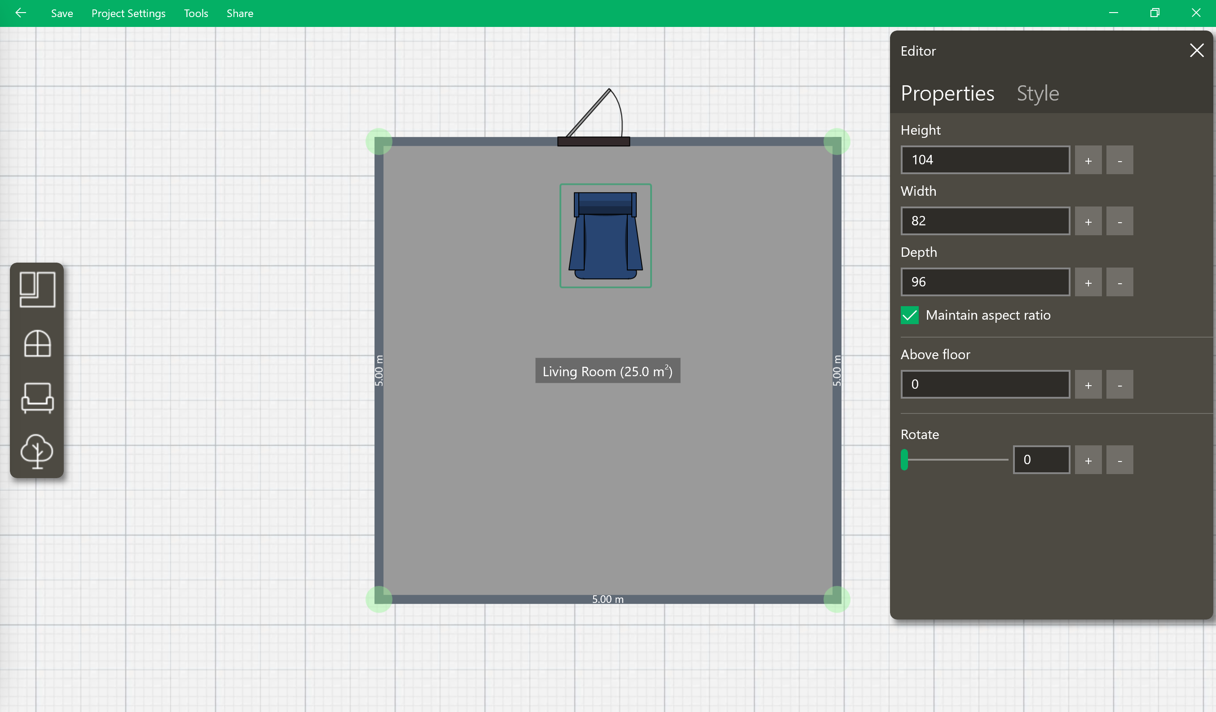This screenshot has width=1216, height=712.
Task: Switch to the Style tab
Action: [x=1037, y=93]
